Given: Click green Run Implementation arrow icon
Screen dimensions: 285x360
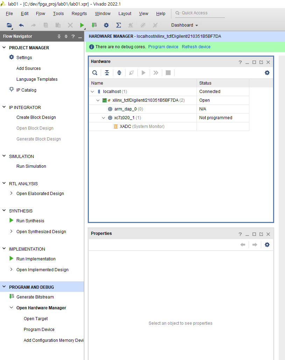Looking at the screenshot, I should point(11,259).
